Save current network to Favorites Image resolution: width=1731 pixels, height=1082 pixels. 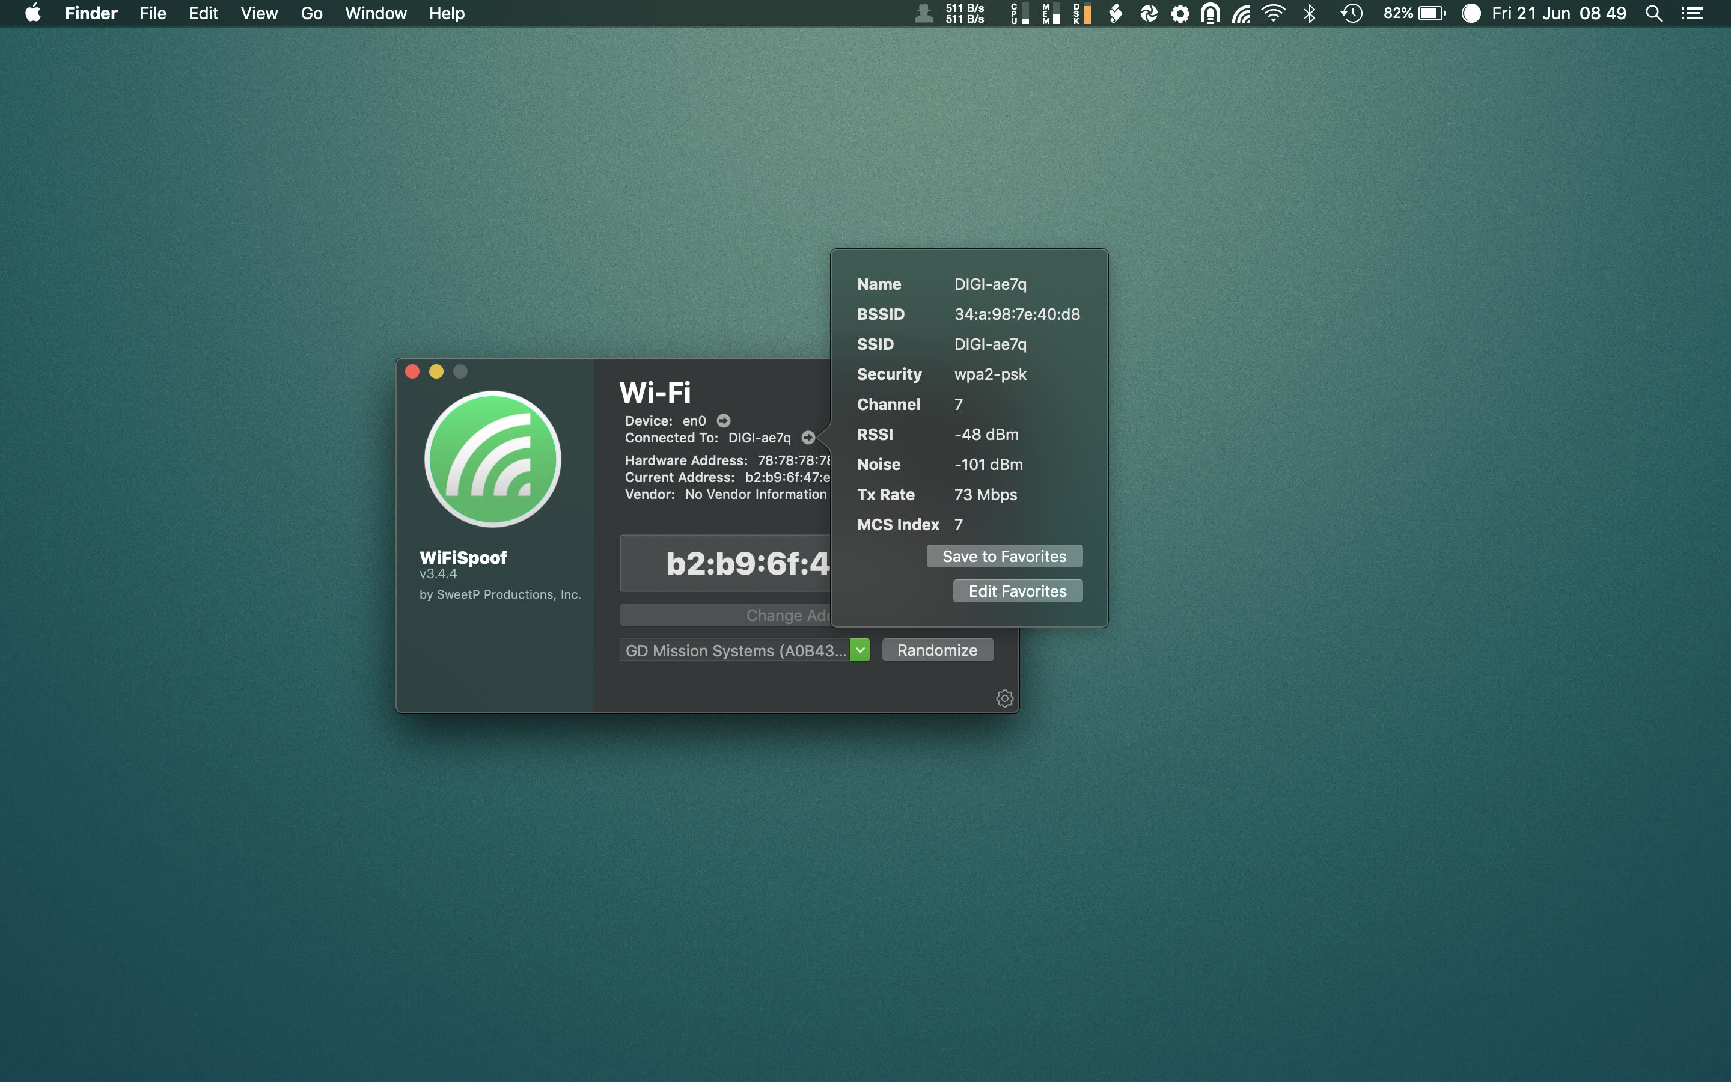coord(1004,556)
